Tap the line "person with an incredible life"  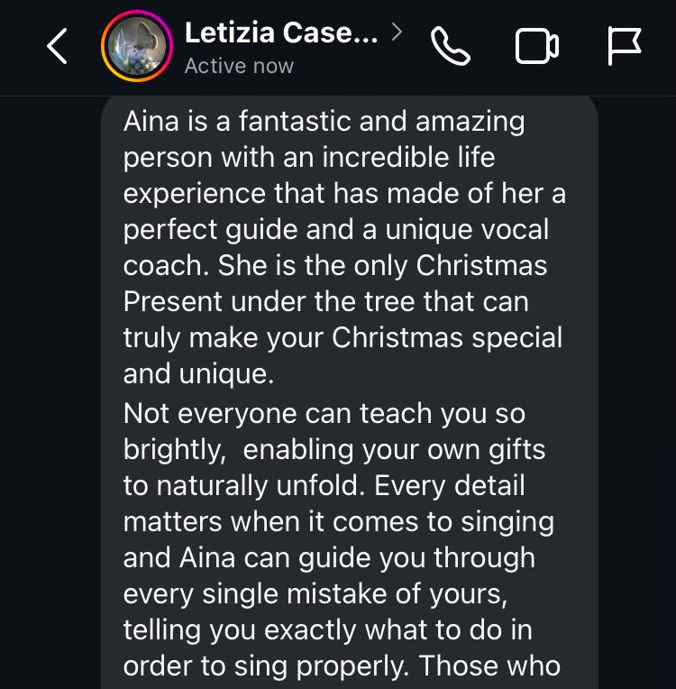309,157
